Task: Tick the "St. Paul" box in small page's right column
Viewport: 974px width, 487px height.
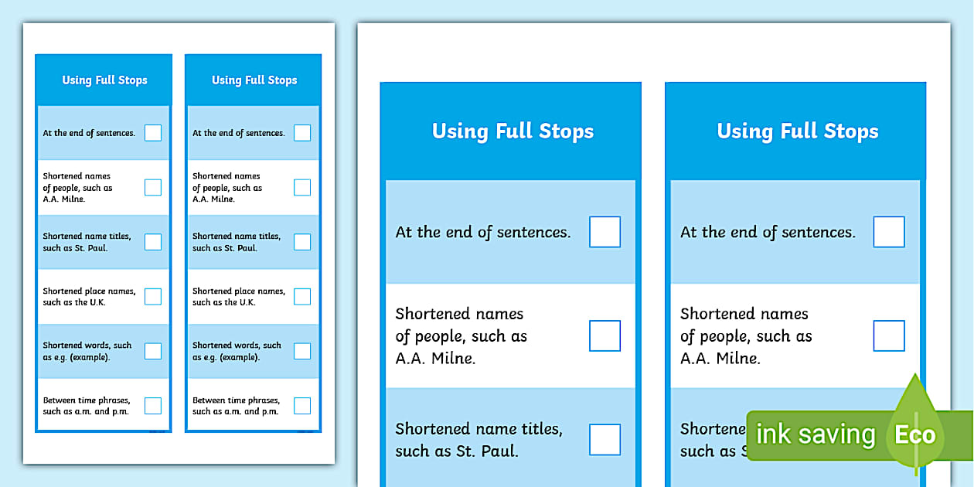Action: pos(302,242)
